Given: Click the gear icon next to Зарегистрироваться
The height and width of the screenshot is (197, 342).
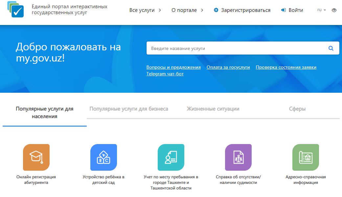Looking at the screenshot, I should click(x=216, y=10).
